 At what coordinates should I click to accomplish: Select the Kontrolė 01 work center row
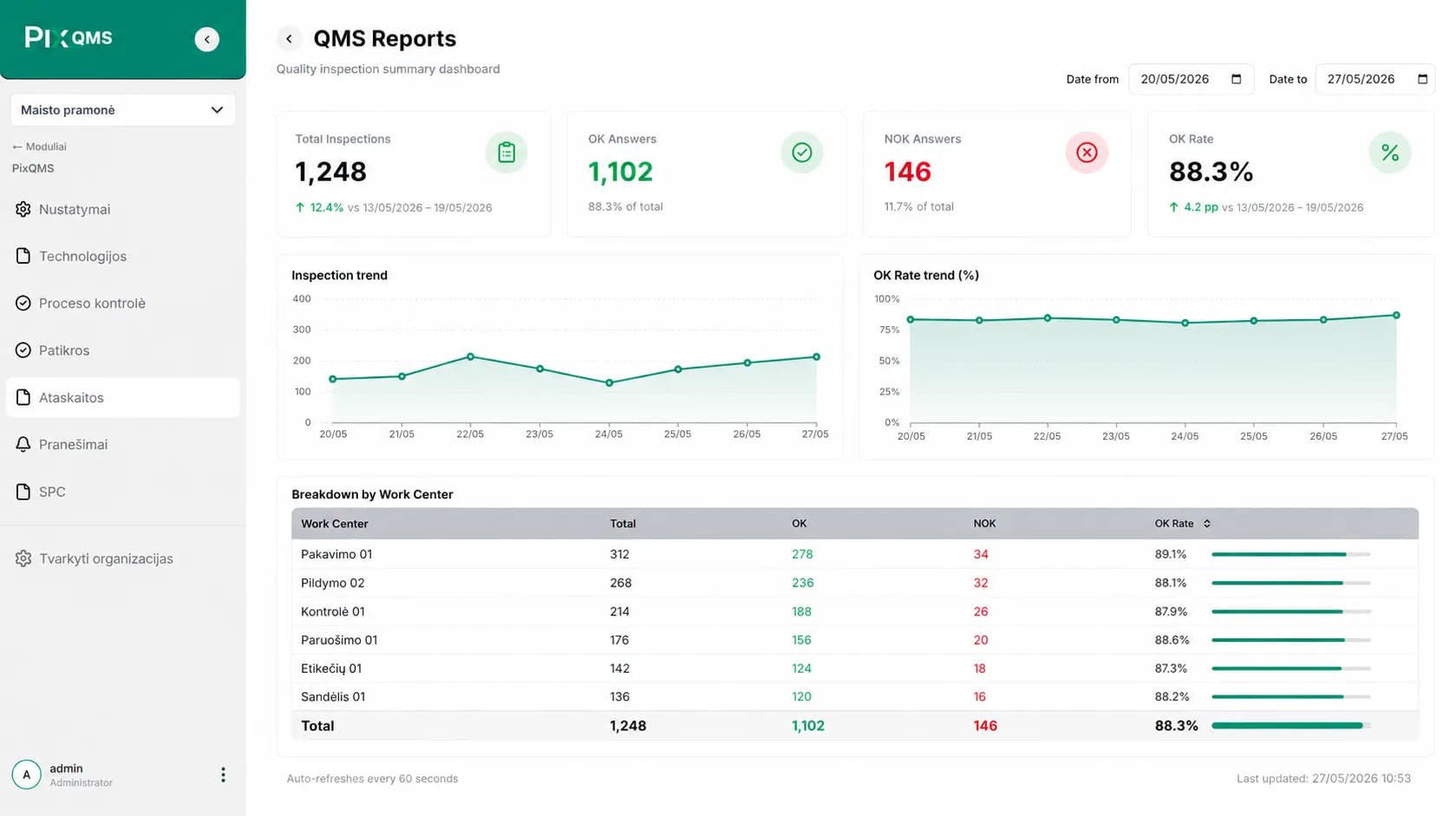point(855,611)
